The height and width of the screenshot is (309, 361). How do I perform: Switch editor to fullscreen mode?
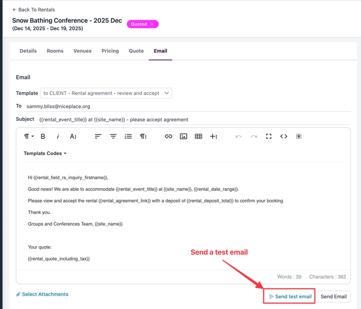(269, 136)
